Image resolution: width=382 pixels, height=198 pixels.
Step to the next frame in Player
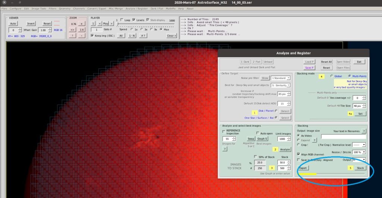111,23
